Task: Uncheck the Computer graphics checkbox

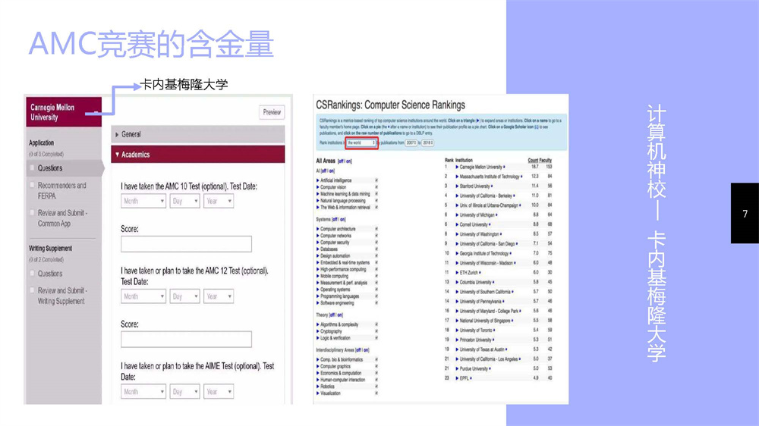Action: [x=376, y=367]
